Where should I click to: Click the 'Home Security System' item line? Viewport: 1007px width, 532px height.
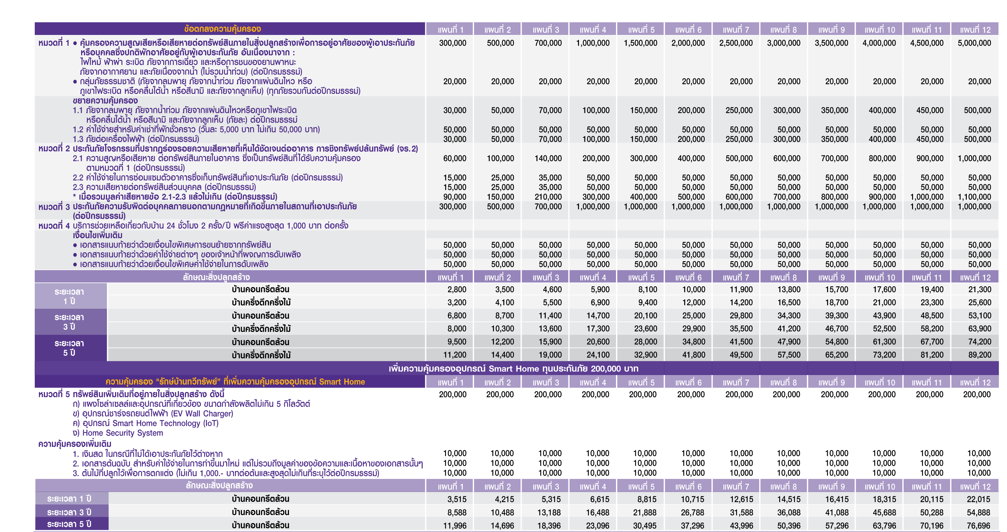[x=118, y=433]
